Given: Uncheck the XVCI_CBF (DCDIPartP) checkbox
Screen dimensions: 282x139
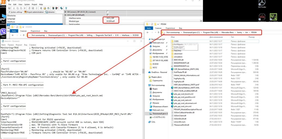Looking at the screenshot, I should (108, 15).
